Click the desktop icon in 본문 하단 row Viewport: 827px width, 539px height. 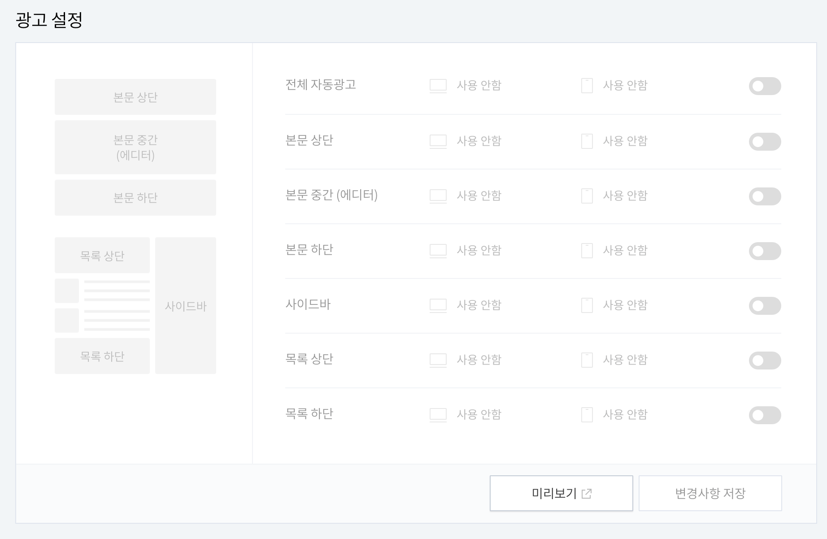[x=438, y=250]
